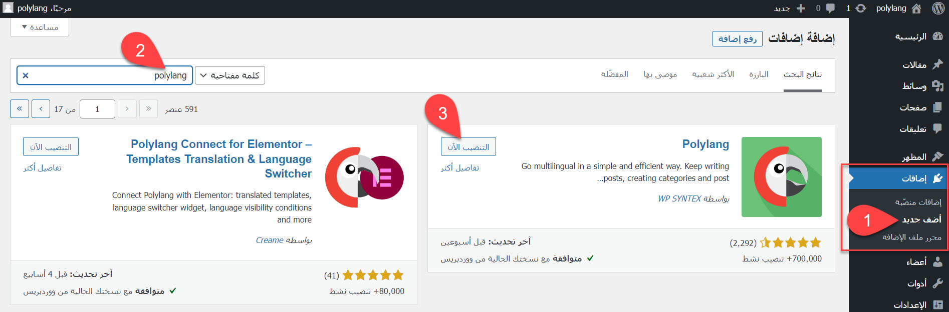Image resolution: width=949 pixels, height=312 pixels.
Task: Jump to last page with double arrow
Action: (x=20, y=108)
